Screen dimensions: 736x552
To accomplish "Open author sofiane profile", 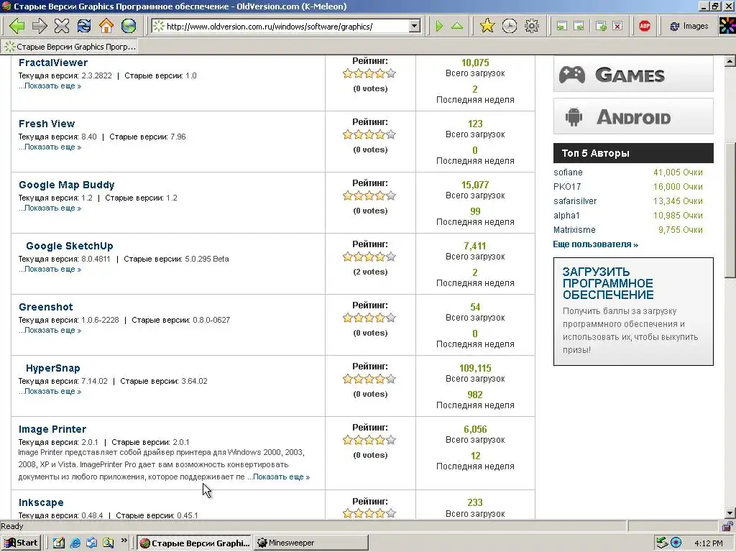I will coord(568,172).
